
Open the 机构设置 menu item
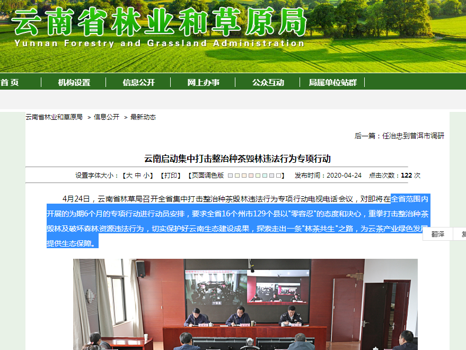pos(74,82)
